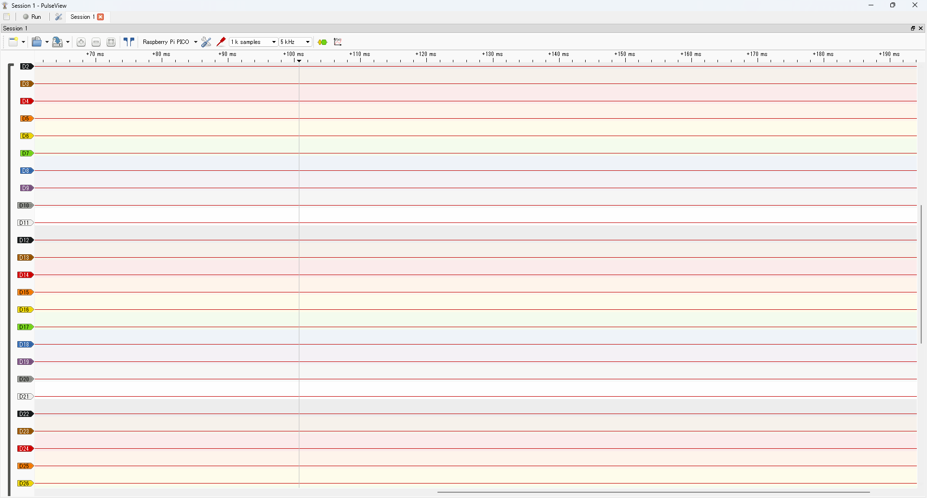
Task: Zoom in on the waveform view
Action: click(x=81, y=42)
